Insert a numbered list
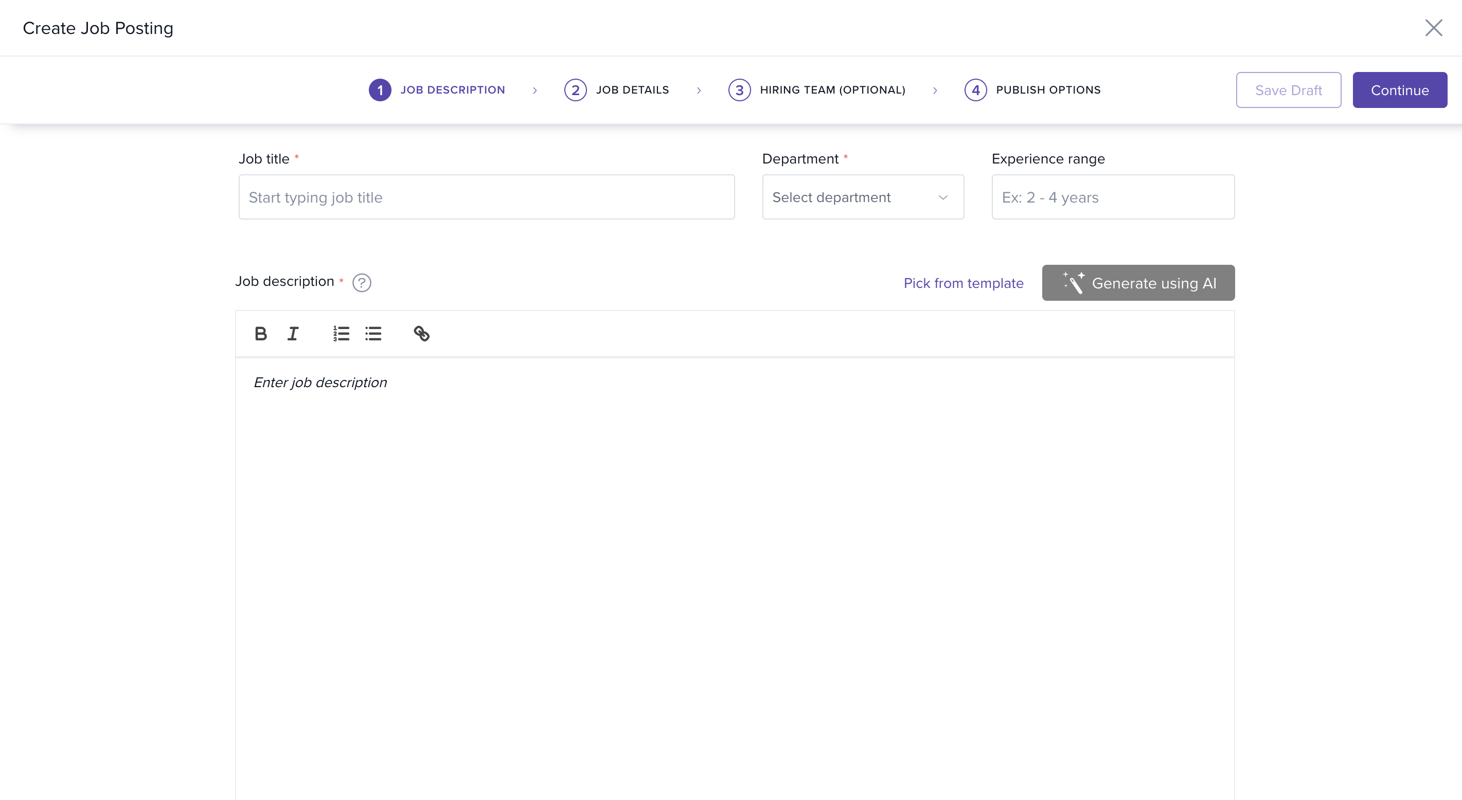1462x800 pixels. click(341, 334)
